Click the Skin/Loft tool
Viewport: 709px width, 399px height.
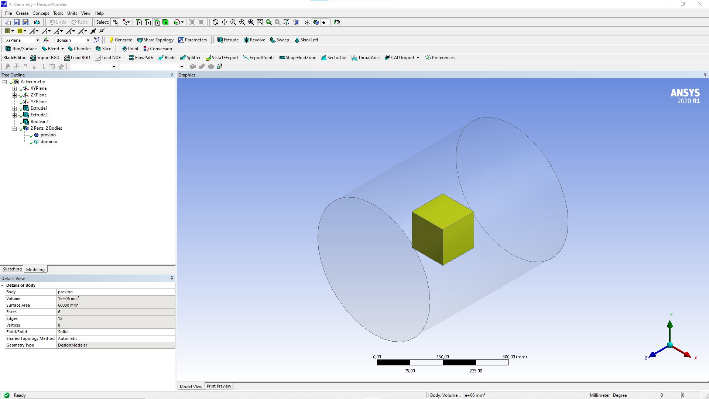(306, 40)
